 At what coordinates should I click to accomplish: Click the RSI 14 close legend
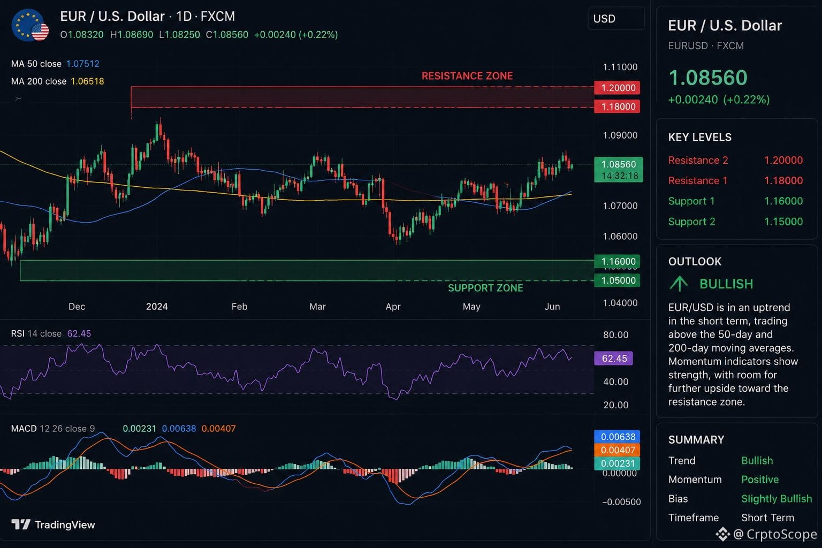tap(51, 333)
